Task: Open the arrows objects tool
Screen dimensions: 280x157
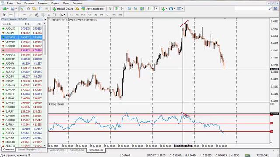Action: (x=61, y=14)
